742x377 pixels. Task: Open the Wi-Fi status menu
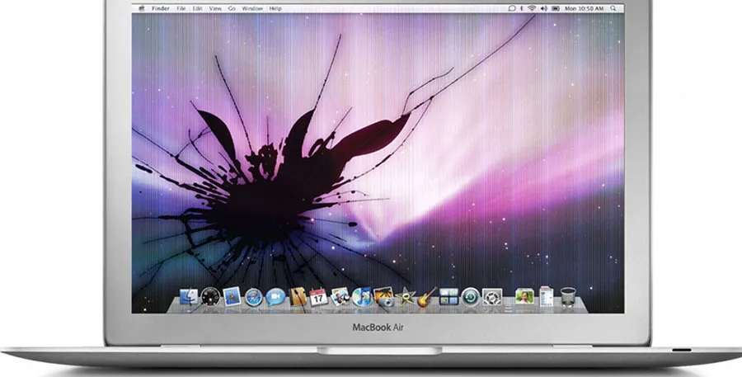tap(533, 8)
